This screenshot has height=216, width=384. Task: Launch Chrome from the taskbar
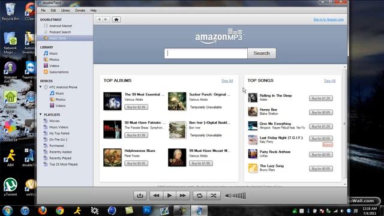pyautogui.click(x=60, y=211)
